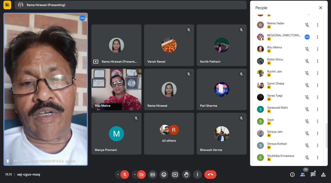Screen dimensions: 331x183
Task: Select the Ritu Mehra video tile
Action: 116,89
